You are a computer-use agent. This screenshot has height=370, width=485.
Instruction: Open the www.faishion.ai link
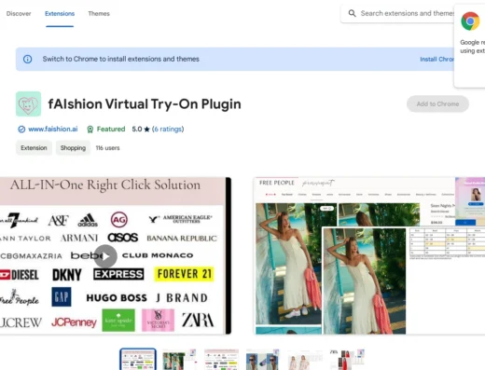tap(53, 129)
